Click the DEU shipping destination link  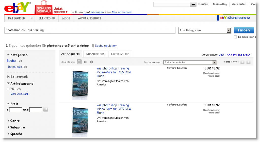pos(221,55)
